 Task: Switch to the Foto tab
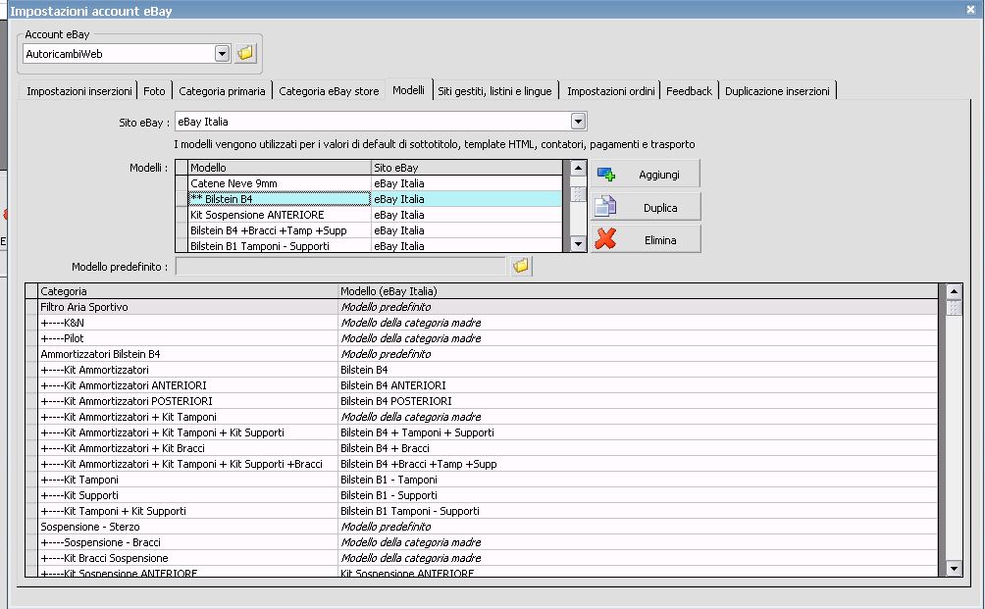click(x=154, y=91)
